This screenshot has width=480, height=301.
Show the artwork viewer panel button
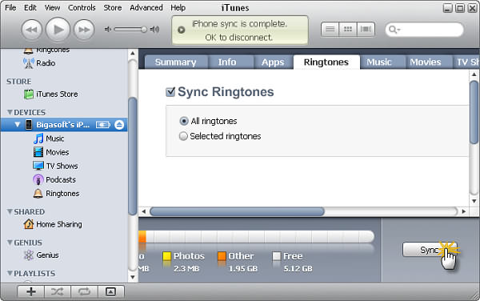click(111, 292)
